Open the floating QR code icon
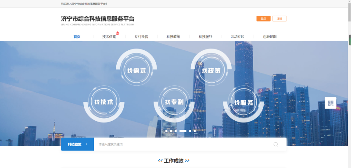351x168 pixels. click(330, 103)
